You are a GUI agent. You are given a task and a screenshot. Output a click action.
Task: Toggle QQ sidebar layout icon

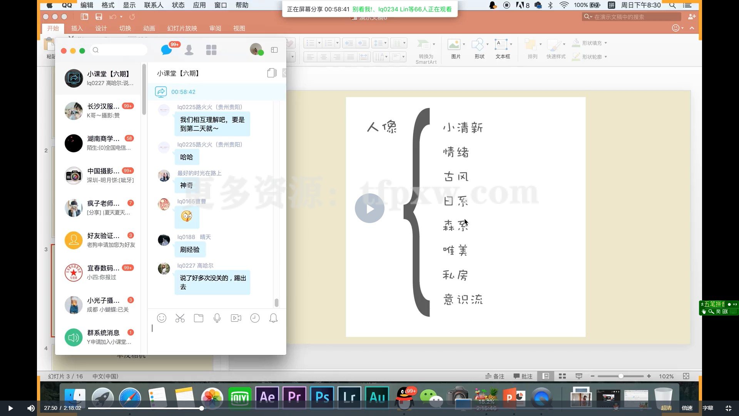274,50
